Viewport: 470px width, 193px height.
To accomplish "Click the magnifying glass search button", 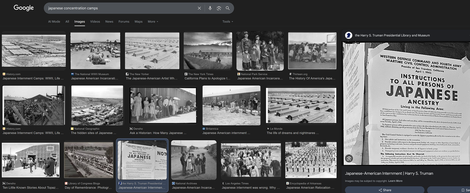I will click(x=228, y=8).
